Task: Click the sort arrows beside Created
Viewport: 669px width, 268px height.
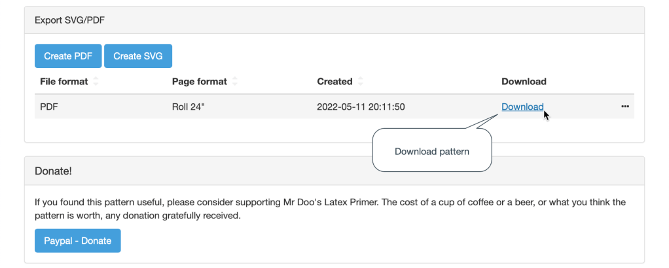Action: [x=361, y=82]
